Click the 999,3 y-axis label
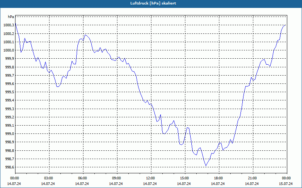The image size is (302, 188). point(9,109)
